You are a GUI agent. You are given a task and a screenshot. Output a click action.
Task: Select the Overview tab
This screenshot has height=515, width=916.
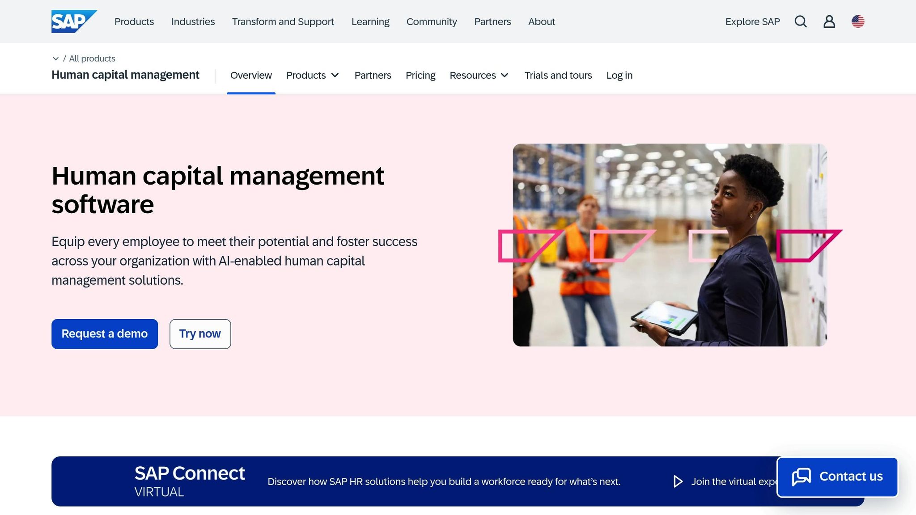(251, 75)
